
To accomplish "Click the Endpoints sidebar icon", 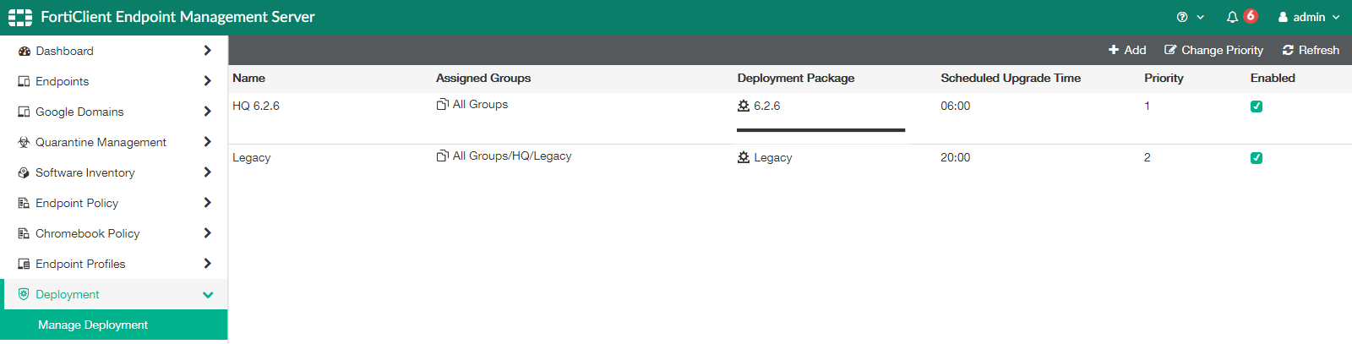I will pyautogui.click(x=24, y=81).
